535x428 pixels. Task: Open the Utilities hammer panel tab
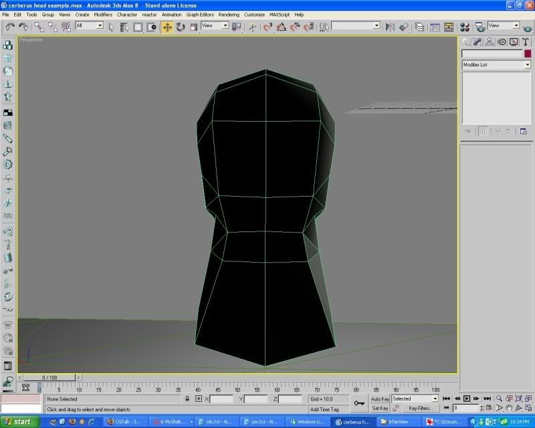click(526, 41)
